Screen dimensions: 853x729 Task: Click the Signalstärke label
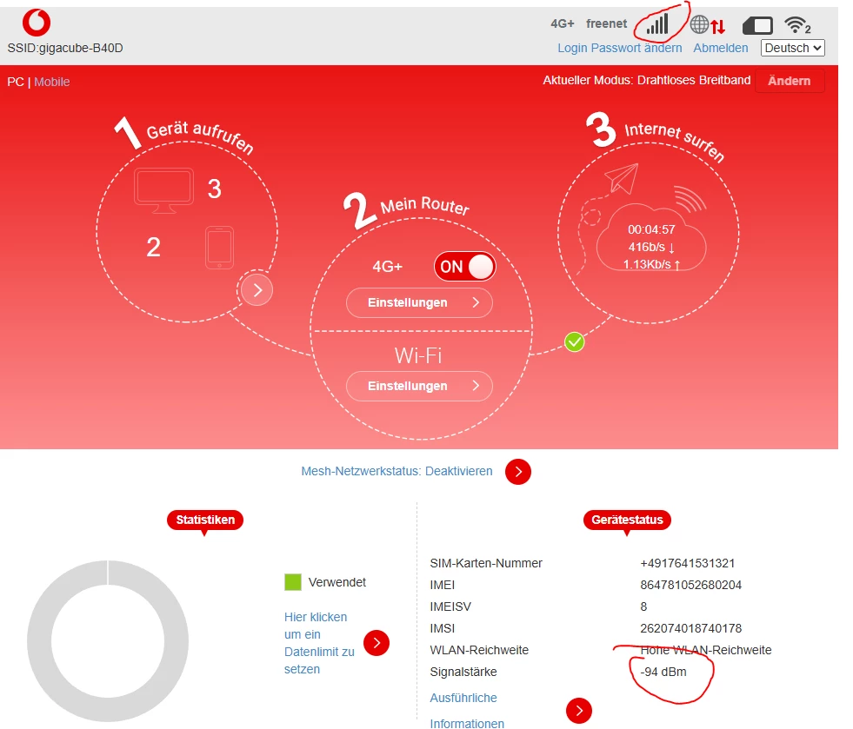[463, 672]
